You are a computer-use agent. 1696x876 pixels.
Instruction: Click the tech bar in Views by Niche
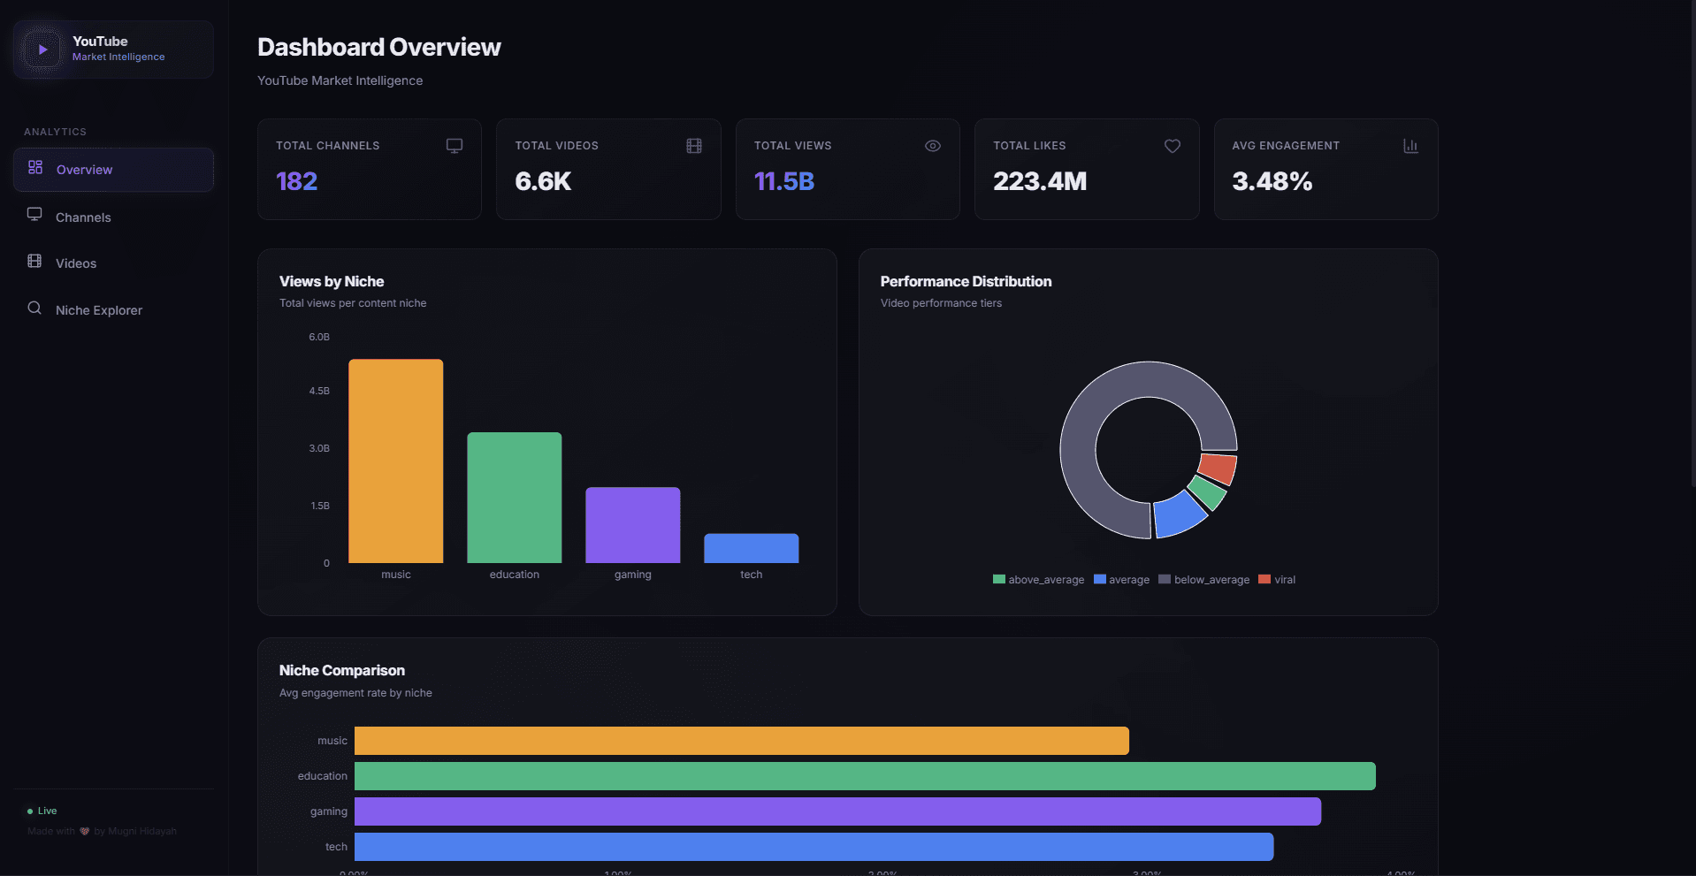(x=752, y=548)
